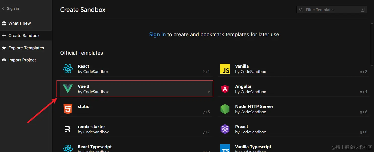Click the Vanilla Typescript TS icon
374x152 pixels.
[x=225, y=148]
